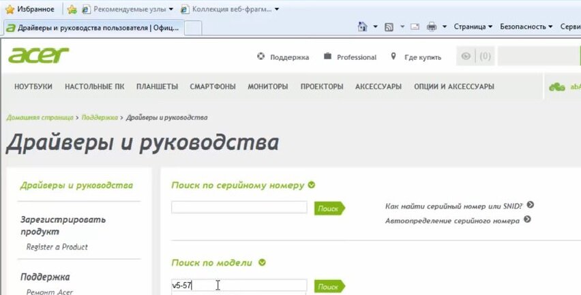Open the Страница menu
The width and height of the screenshot is (581, 295).
(473, 27)
